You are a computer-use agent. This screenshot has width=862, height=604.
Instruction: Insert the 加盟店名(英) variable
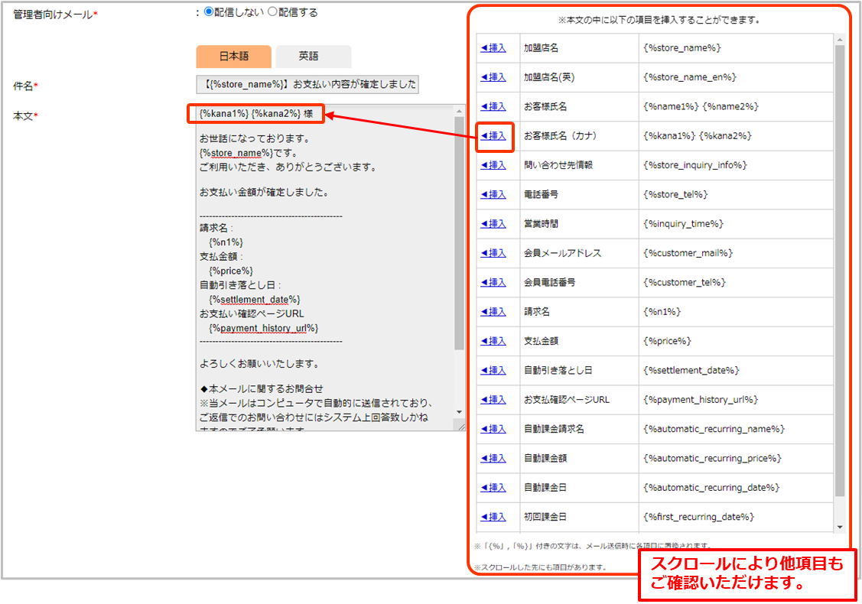click(493, 77)
